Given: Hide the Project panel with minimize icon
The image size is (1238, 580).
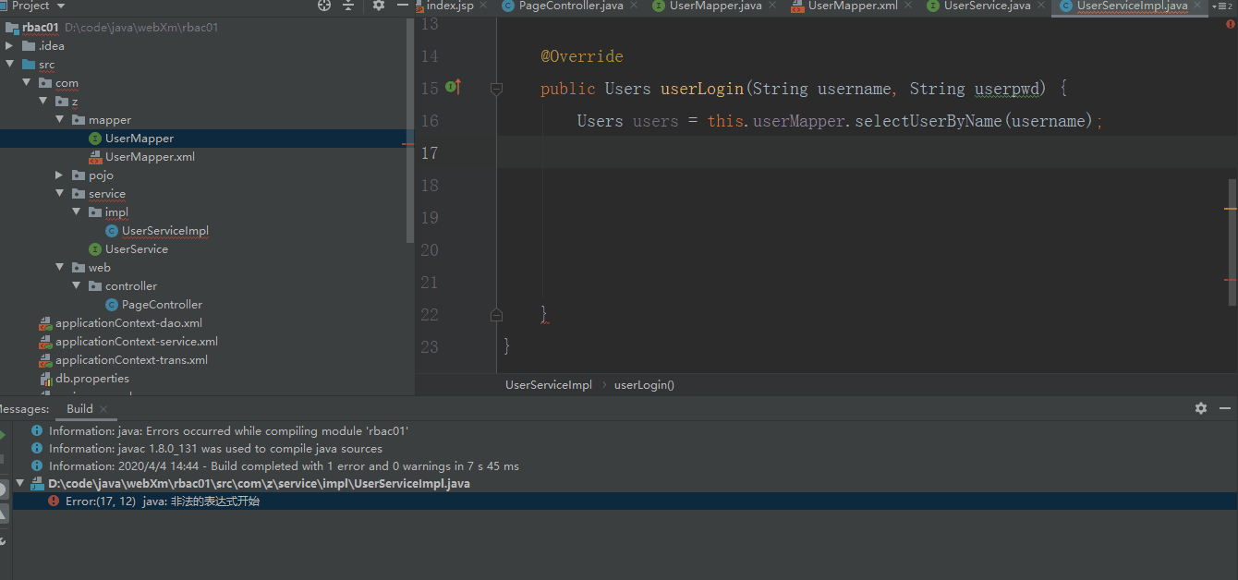Looking at the screenshot, I should coord(402,6).
